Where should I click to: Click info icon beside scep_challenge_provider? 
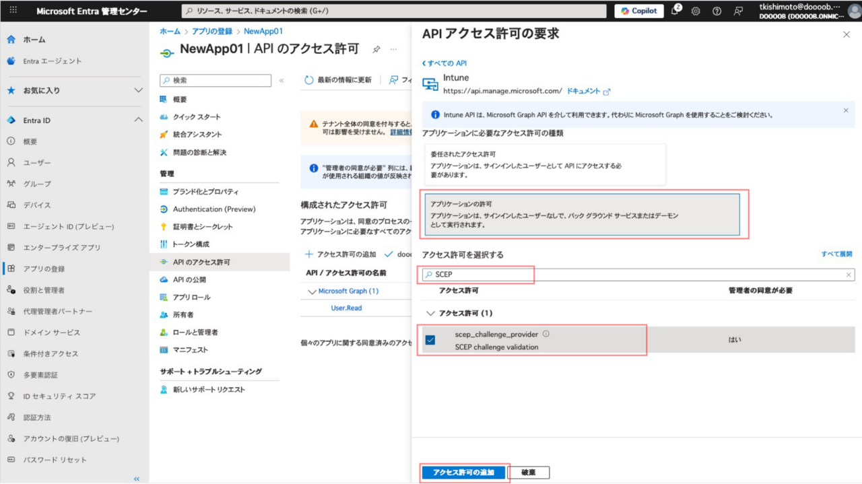click(x=546, y=334)
